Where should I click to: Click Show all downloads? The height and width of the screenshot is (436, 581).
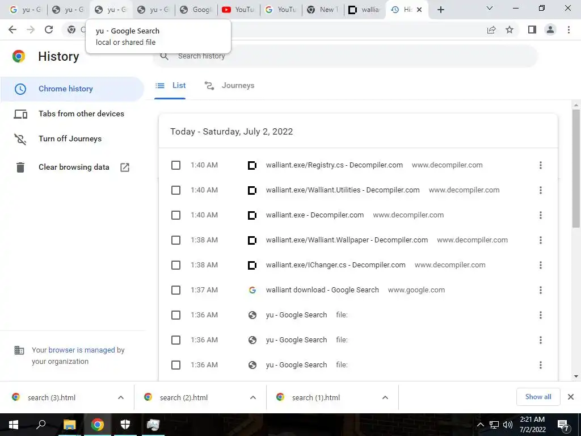tap(538, 397)
